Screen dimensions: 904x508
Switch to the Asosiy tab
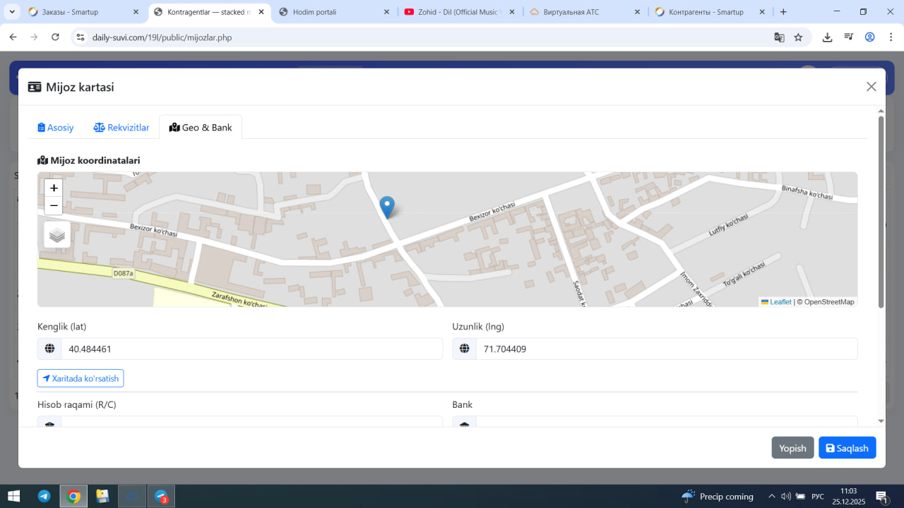[x=56, y=128]
